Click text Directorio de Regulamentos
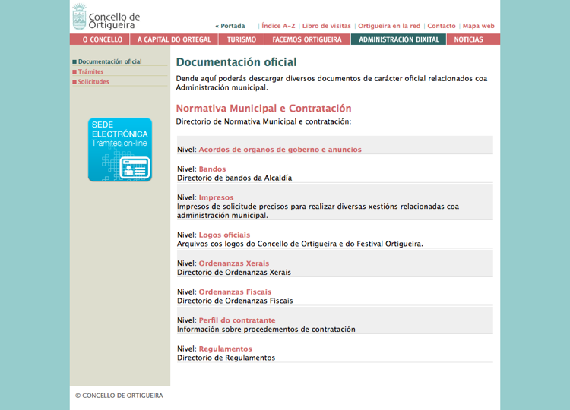This screenshot has width=570, height=410. [226, 358]
